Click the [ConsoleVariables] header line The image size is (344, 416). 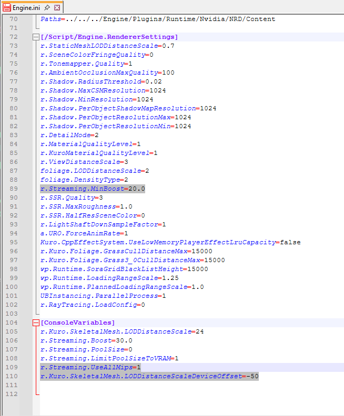[x=77, y=323]
